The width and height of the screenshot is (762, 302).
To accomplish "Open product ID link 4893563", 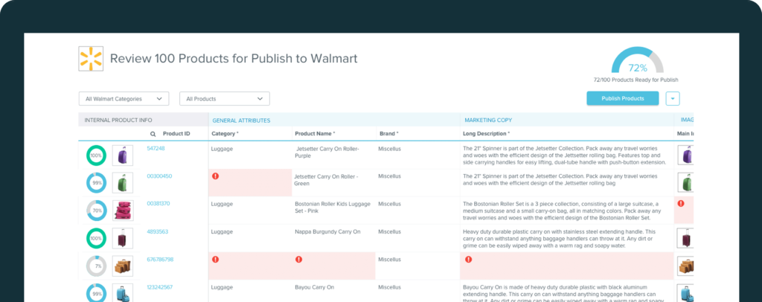I will 157,231.
